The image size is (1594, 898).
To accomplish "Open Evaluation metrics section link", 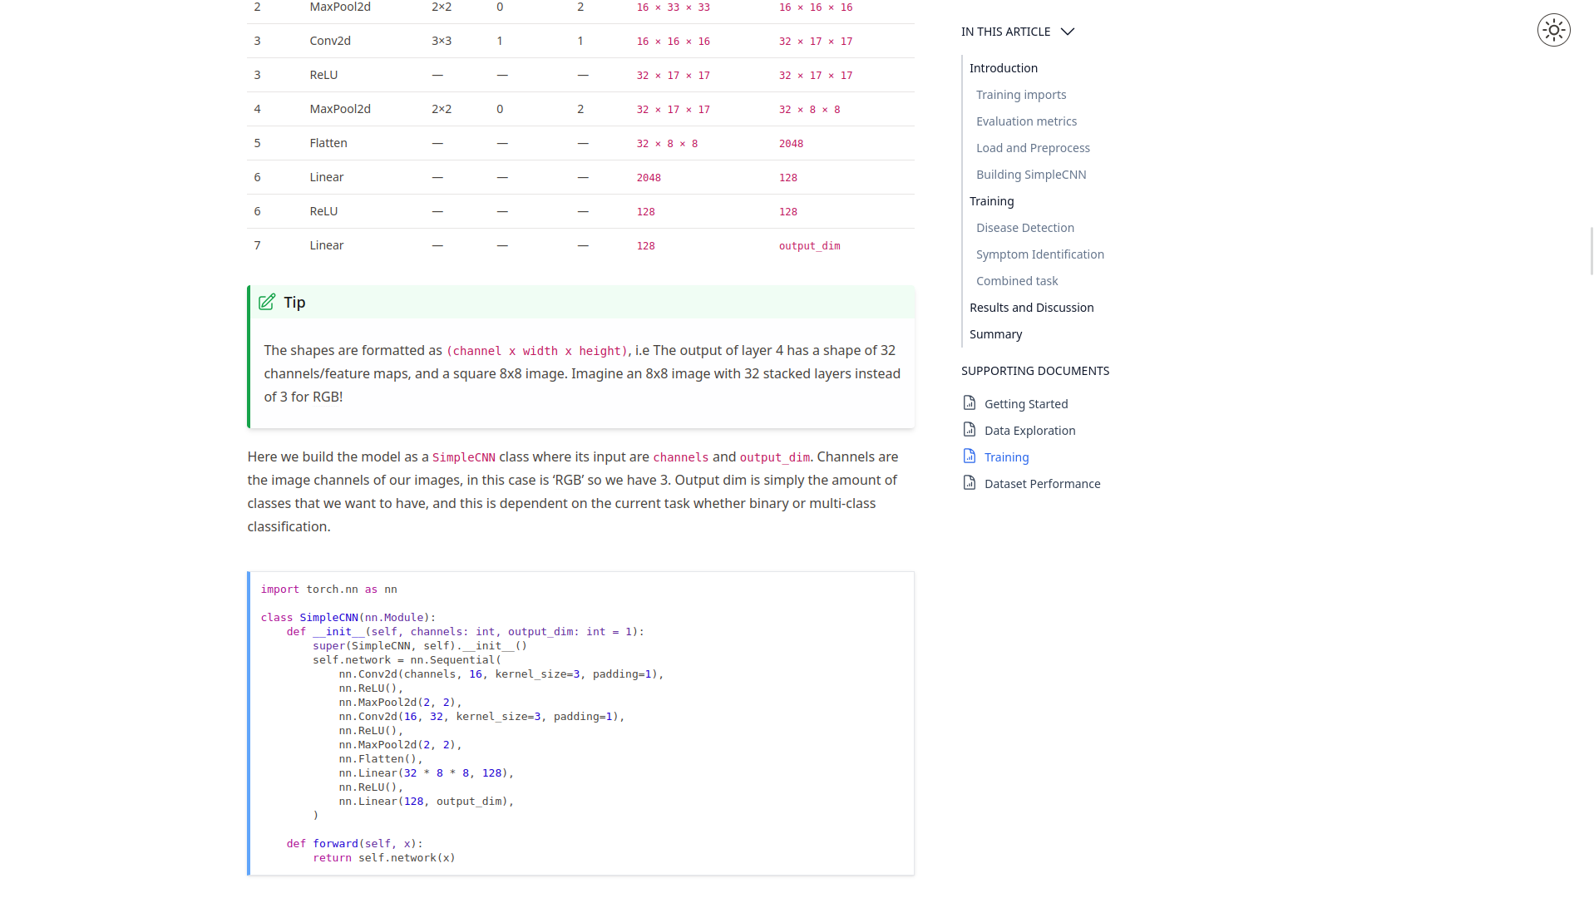I will (1025, 121).
